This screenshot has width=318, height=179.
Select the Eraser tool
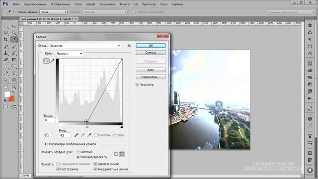click(6, 60)
